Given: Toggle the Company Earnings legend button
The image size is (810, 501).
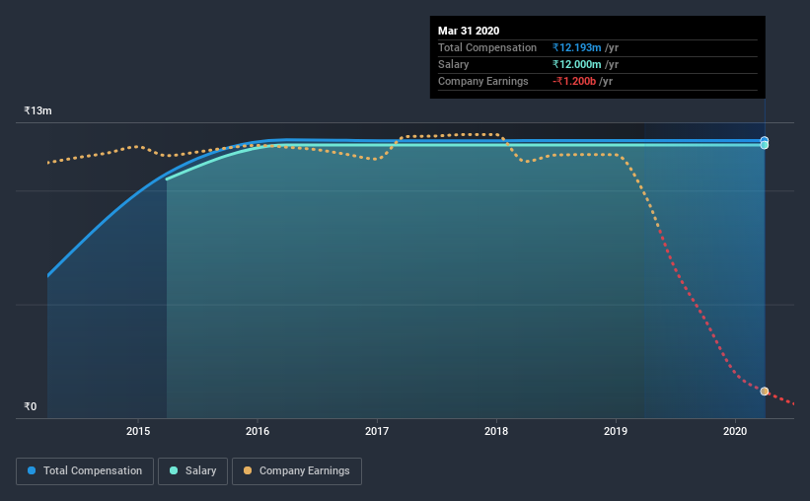Looking at the screenshot, I should tap(297, 471).
